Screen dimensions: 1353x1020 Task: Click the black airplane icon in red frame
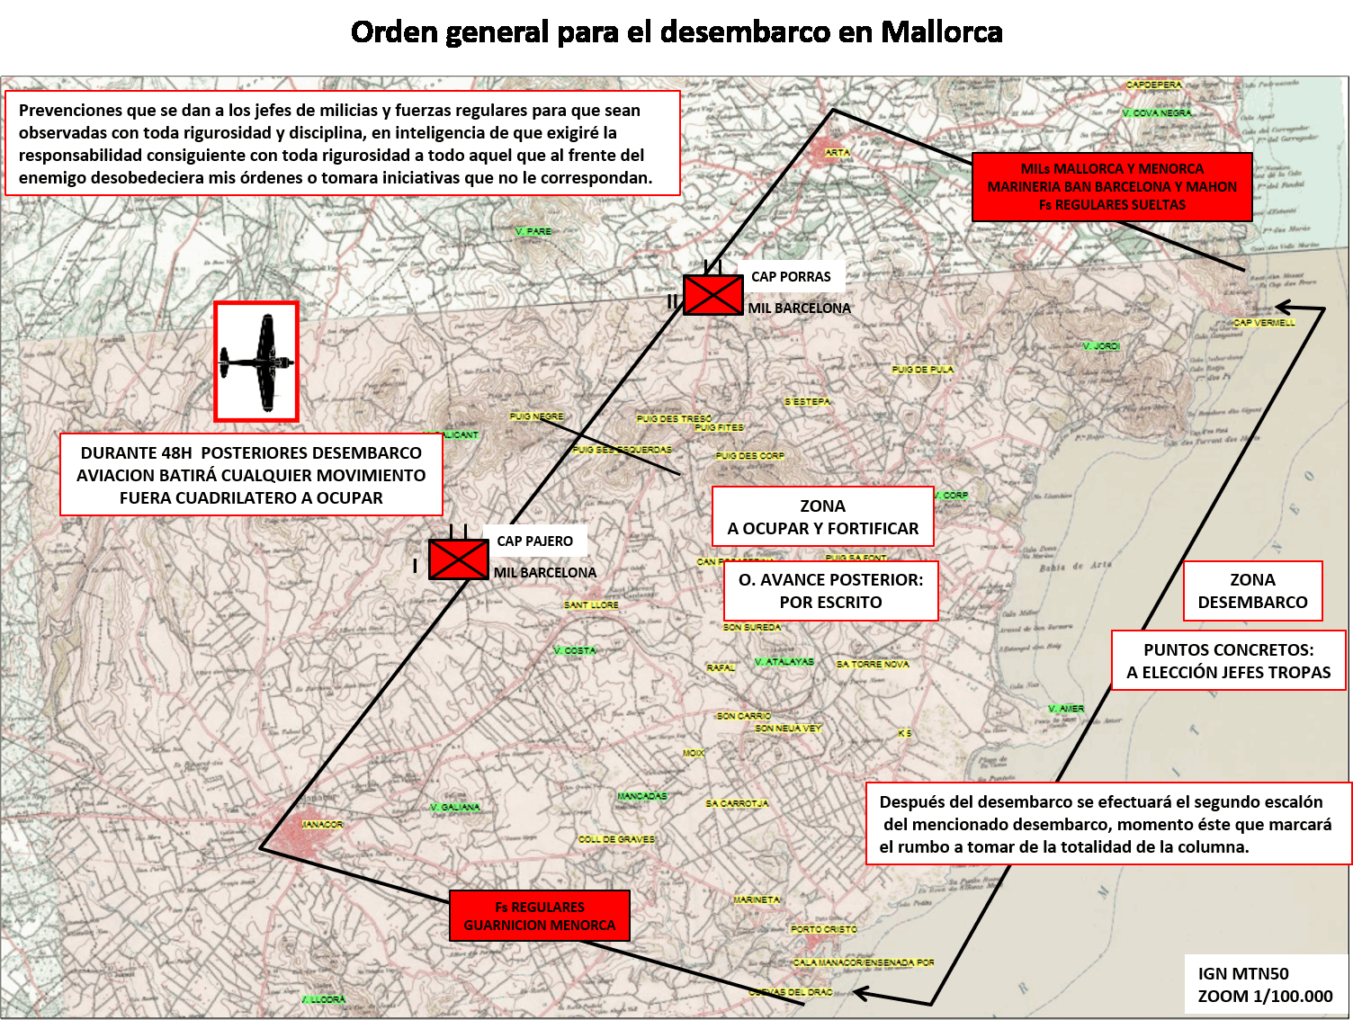(x=256, y=362)
